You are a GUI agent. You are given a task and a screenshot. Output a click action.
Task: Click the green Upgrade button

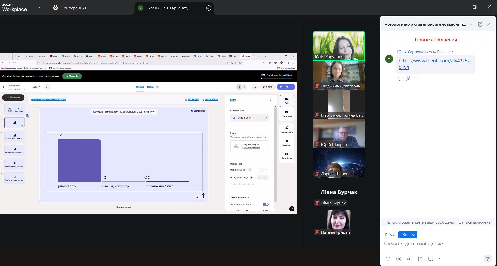click(x=72, y=76)
